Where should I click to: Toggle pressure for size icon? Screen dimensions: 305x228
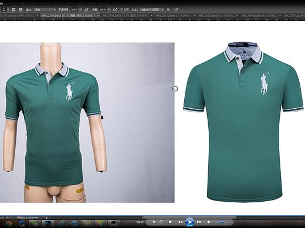176,9
